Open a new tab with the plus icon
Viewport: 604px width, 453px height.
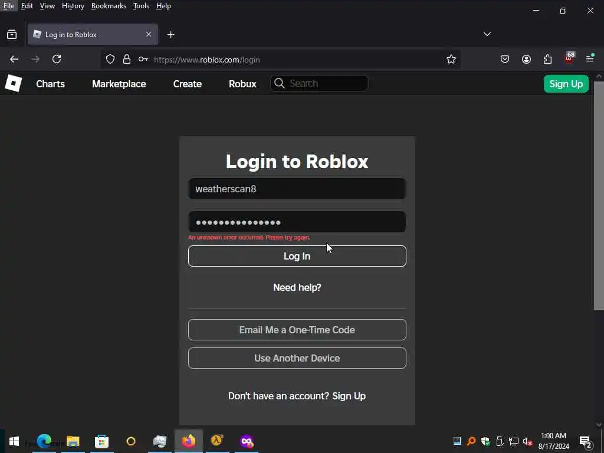pos(170,35)
